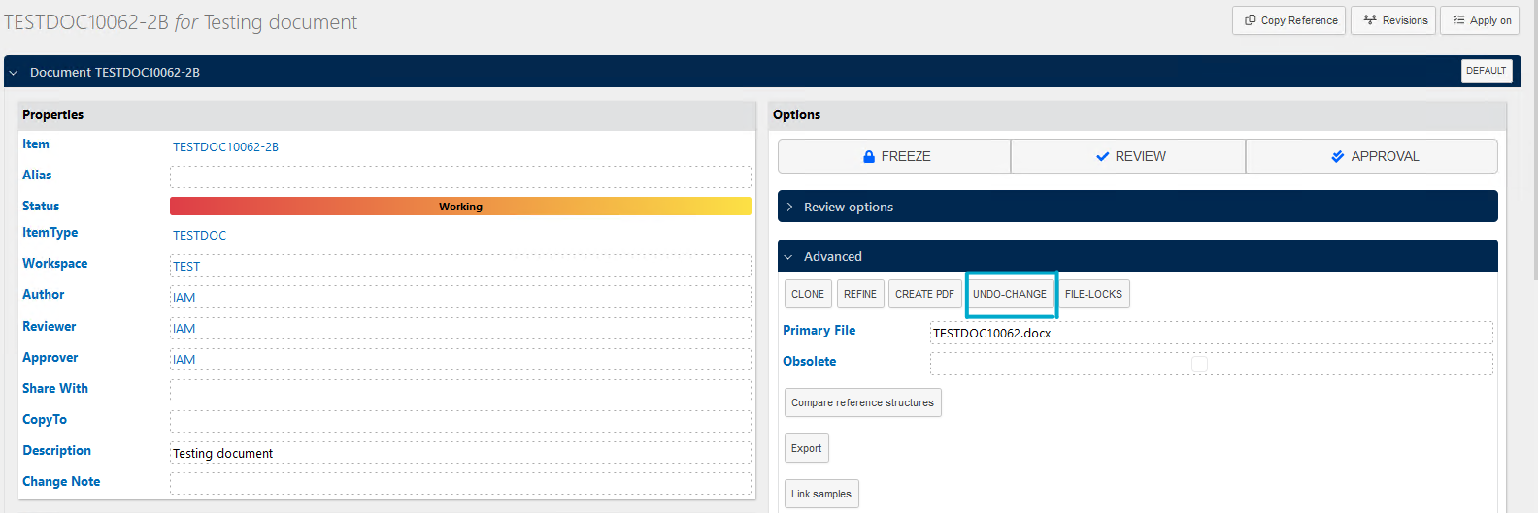Click the Description field Testing document

coord(460,453)
